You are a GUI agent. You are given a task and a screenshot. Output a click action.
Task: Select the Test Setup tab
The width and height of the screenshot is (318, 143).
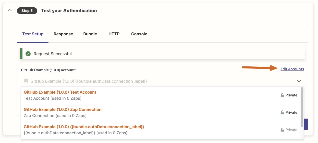(33, 34)
